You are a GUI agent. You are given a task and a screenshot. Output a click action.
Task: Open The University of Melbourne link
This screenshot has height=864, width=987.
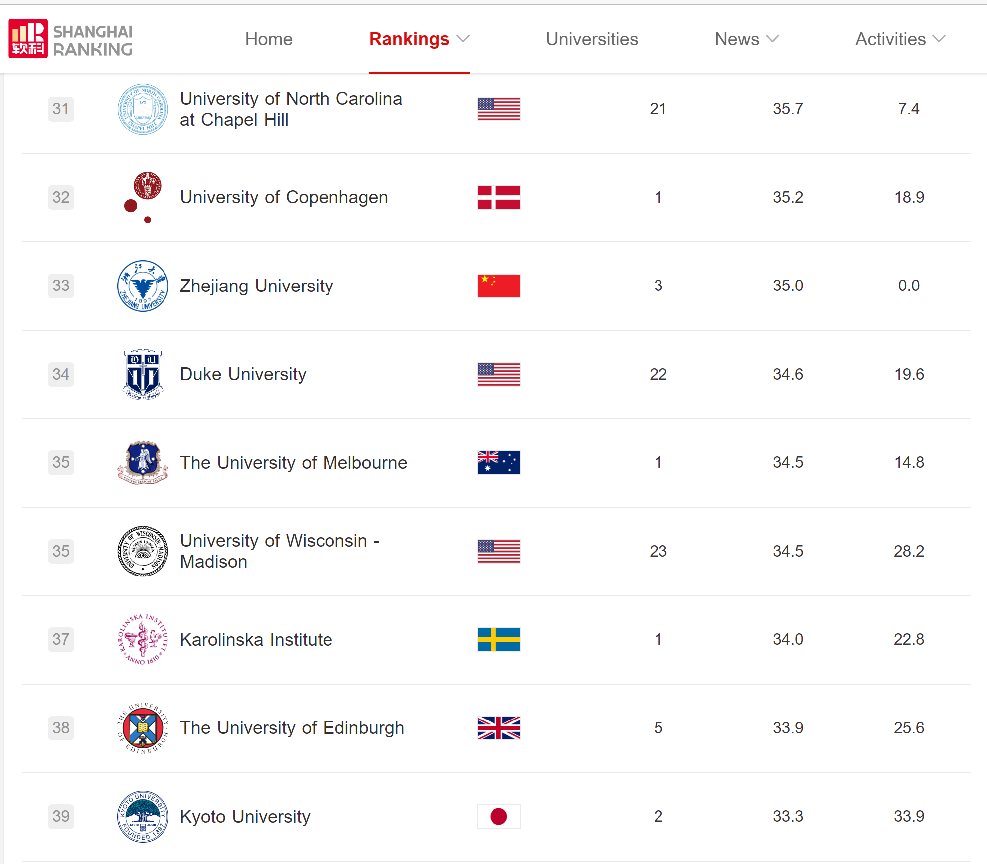[x=294, y=463]
